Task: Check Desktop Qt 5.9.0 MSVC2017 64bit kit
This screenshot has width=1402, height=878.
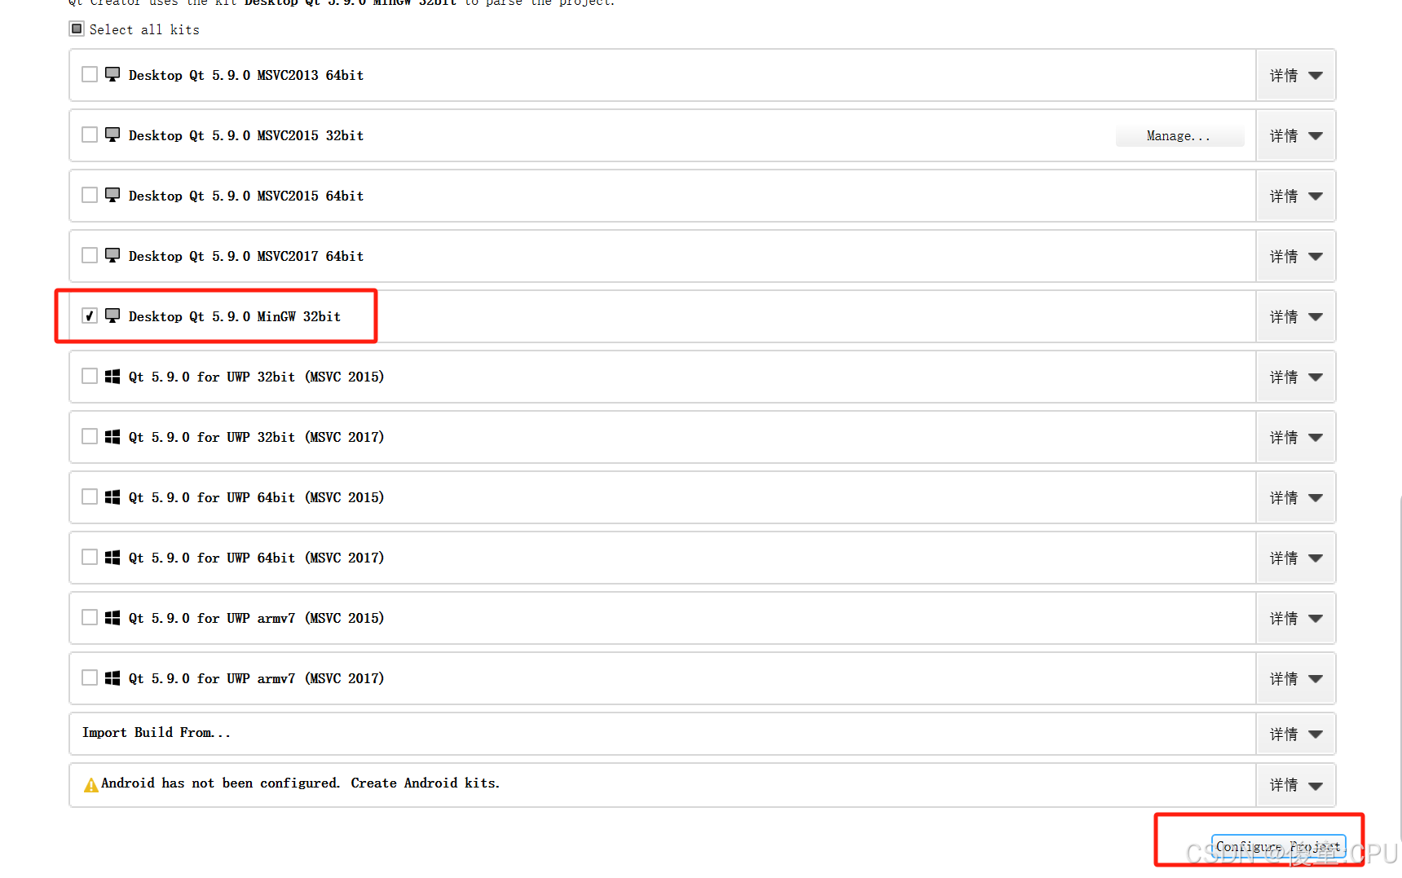Action: pyautogui.click(x=90, y=255)
